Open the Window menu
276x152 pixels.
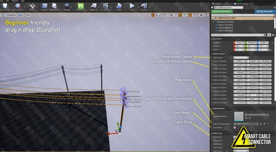point(15,1)
